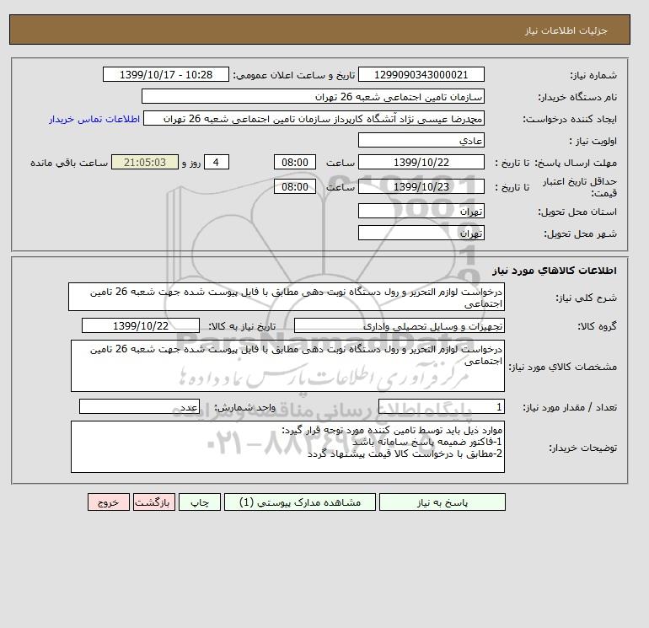Click remaining days field showing 4
Viewport: 649px width, 628px height.
(216, 163)
